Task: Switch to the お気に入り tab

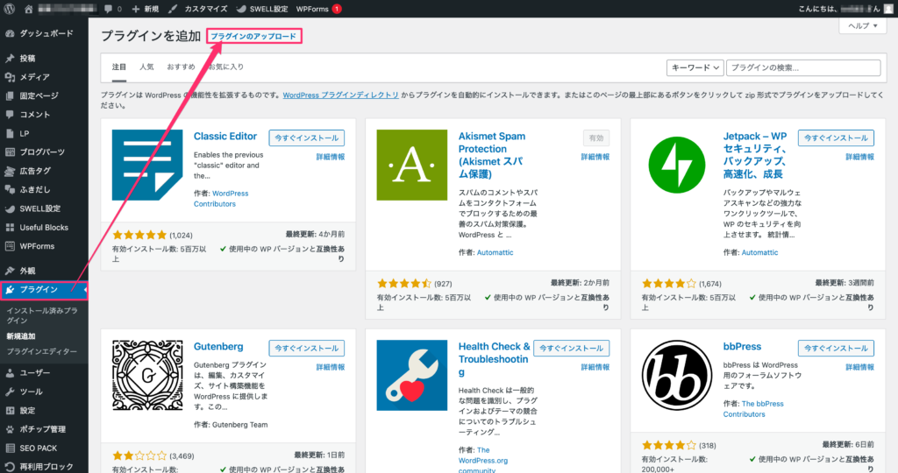Action: [226, 67]
